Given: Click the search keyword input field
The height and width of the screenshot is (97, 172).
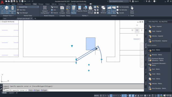Looking at the screenshot, I should (119, 1).
